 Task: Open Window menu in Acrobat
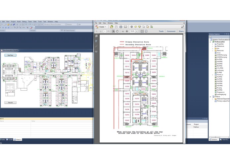coord(110,23)
